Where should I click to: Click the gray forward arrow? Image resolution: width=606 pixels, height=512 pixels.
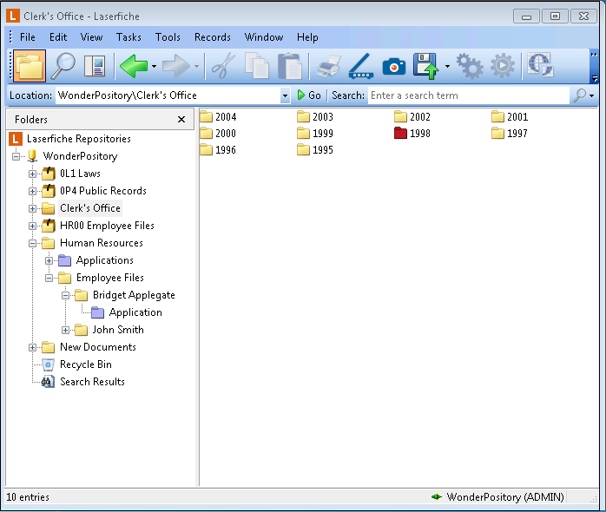[176, 66]
